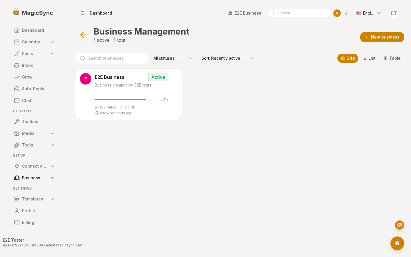Expand the Connect accounts submenu
411x257 pixels.
pos(52,166)
